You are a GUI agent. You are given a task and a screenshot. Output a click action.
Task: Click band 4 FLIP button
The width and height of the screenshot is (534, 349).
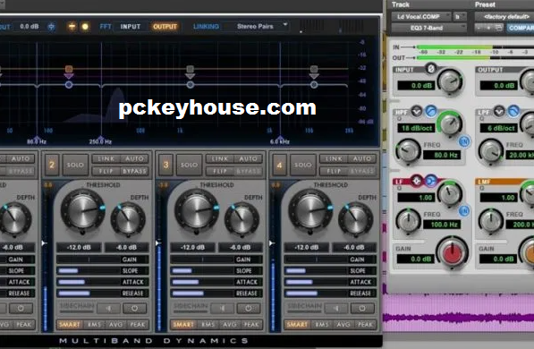coord(334,171)
